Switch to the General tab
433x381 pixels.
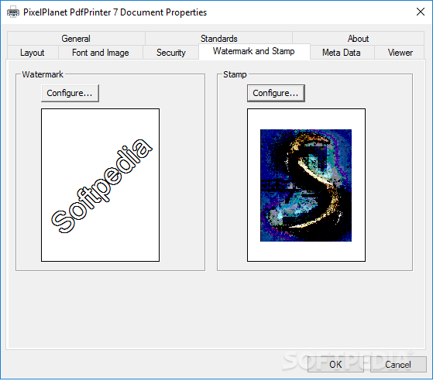click(x=76, y=39)
